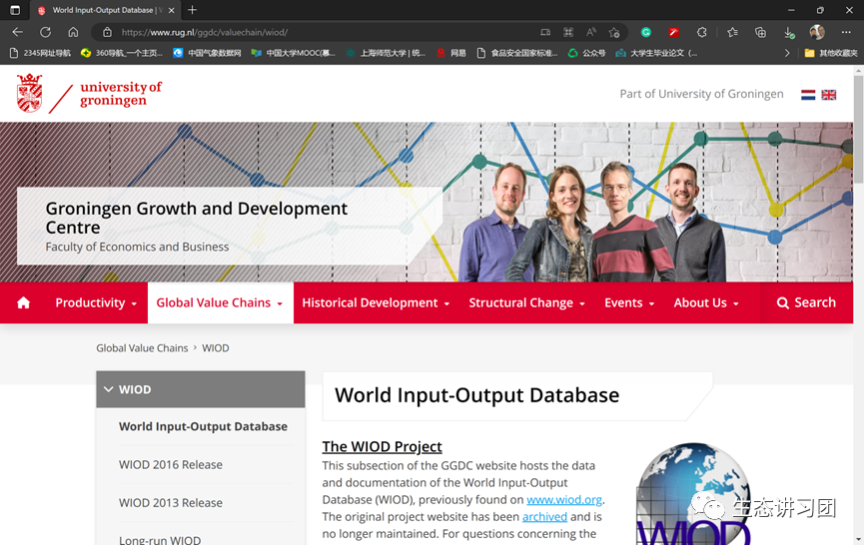The image size is (864, 545).
Task: Open the favorites list icon
Action: [x=732, y=32]
